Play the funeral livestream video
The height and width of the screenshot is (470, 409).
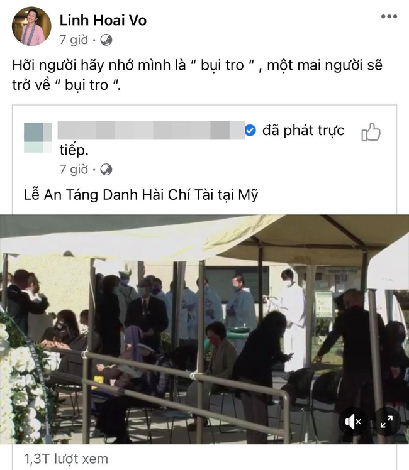coord(204,329)
